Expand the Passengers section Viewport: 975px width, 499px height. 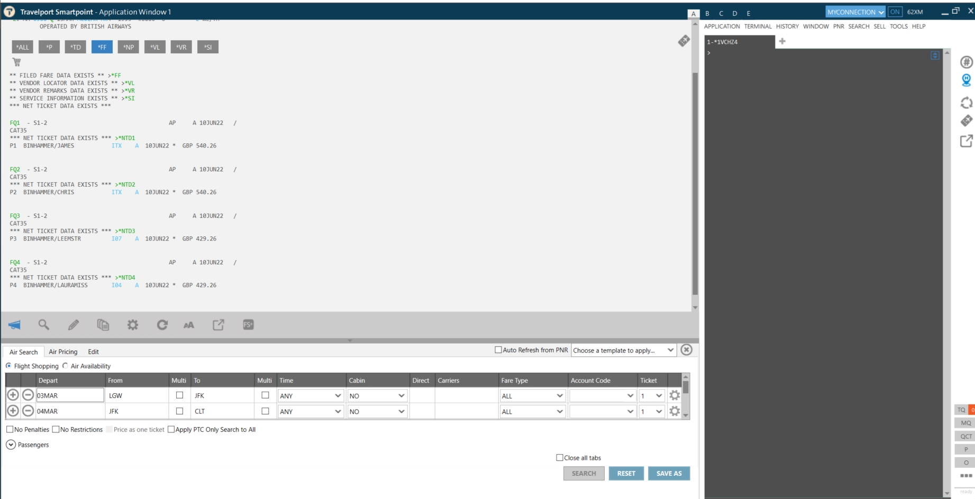11,445
